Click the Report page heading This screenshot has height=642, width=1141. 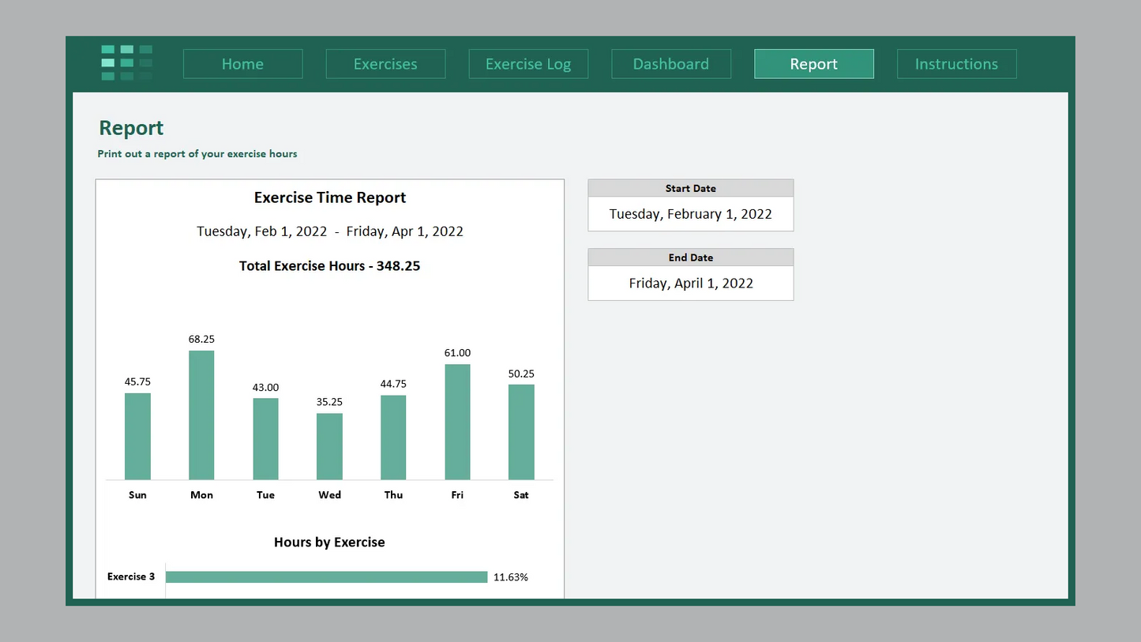(x=131, y=127)
